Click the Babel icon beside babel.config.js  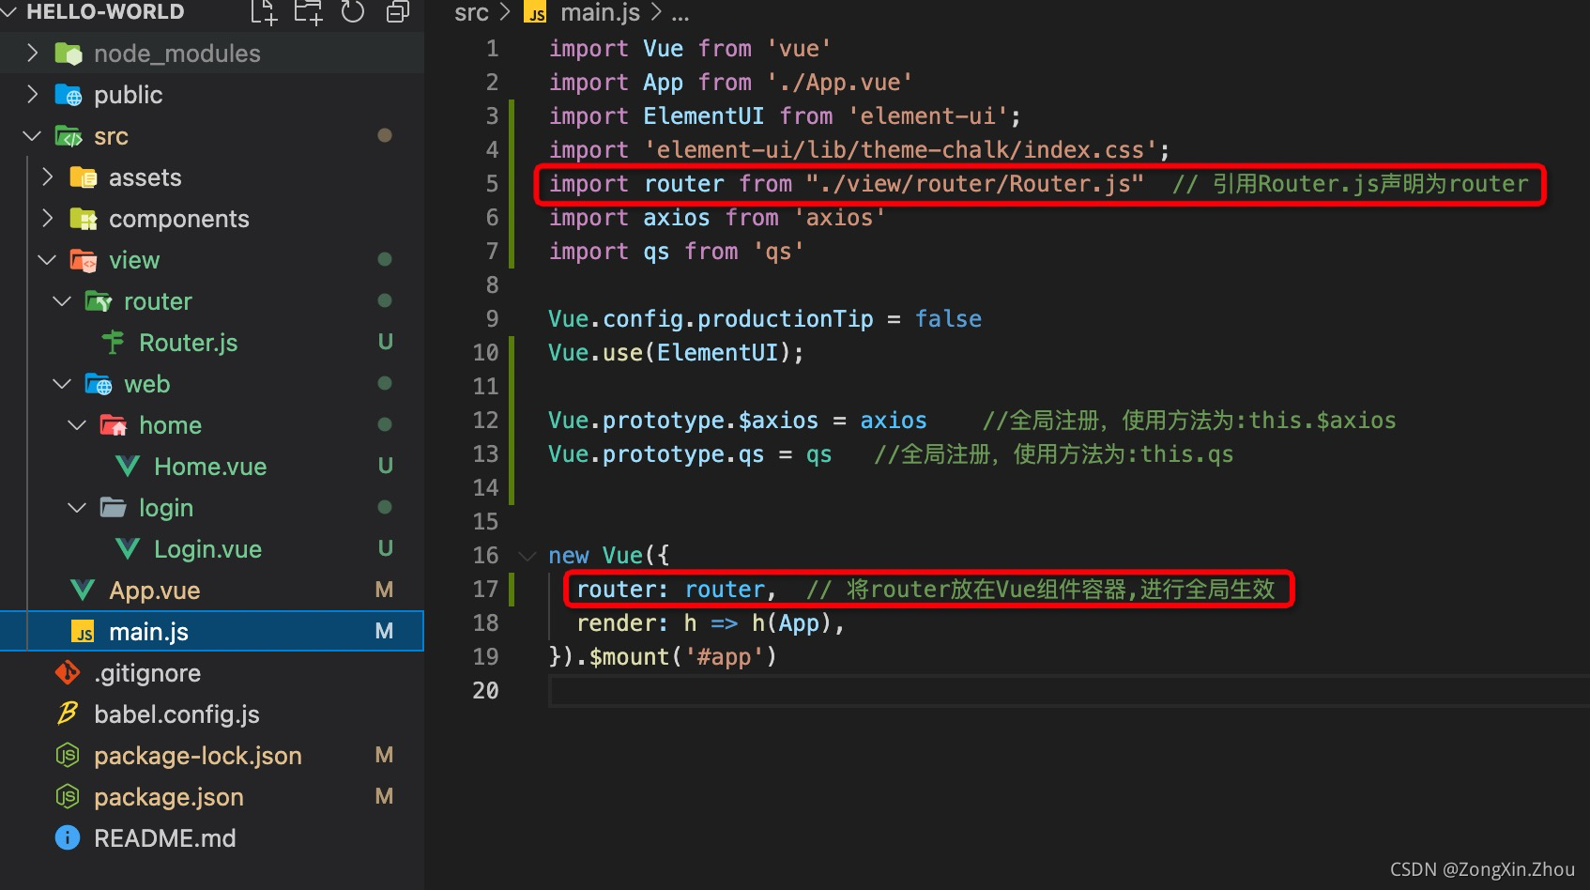[68, 714]
